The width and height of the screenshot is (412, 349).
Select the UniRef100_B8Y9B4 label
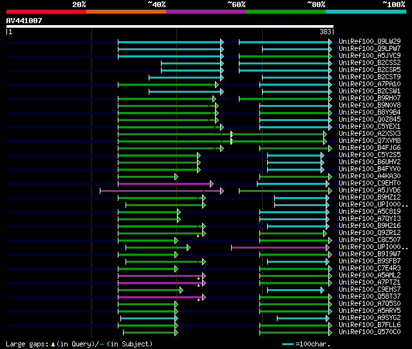(370, 112)
